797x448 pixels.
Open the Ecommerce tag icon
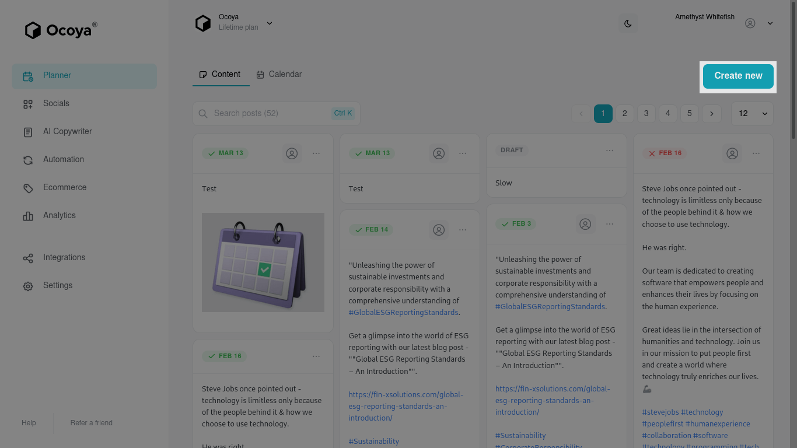pyautogui.click(x=28, y=188)
